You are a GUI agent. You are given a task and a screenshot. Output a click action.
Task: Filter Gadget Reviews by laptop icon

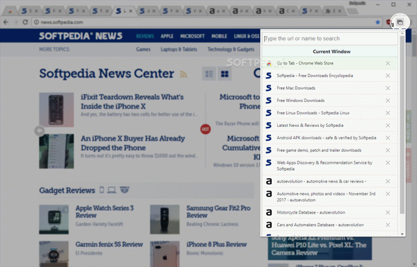pos(112,190)
